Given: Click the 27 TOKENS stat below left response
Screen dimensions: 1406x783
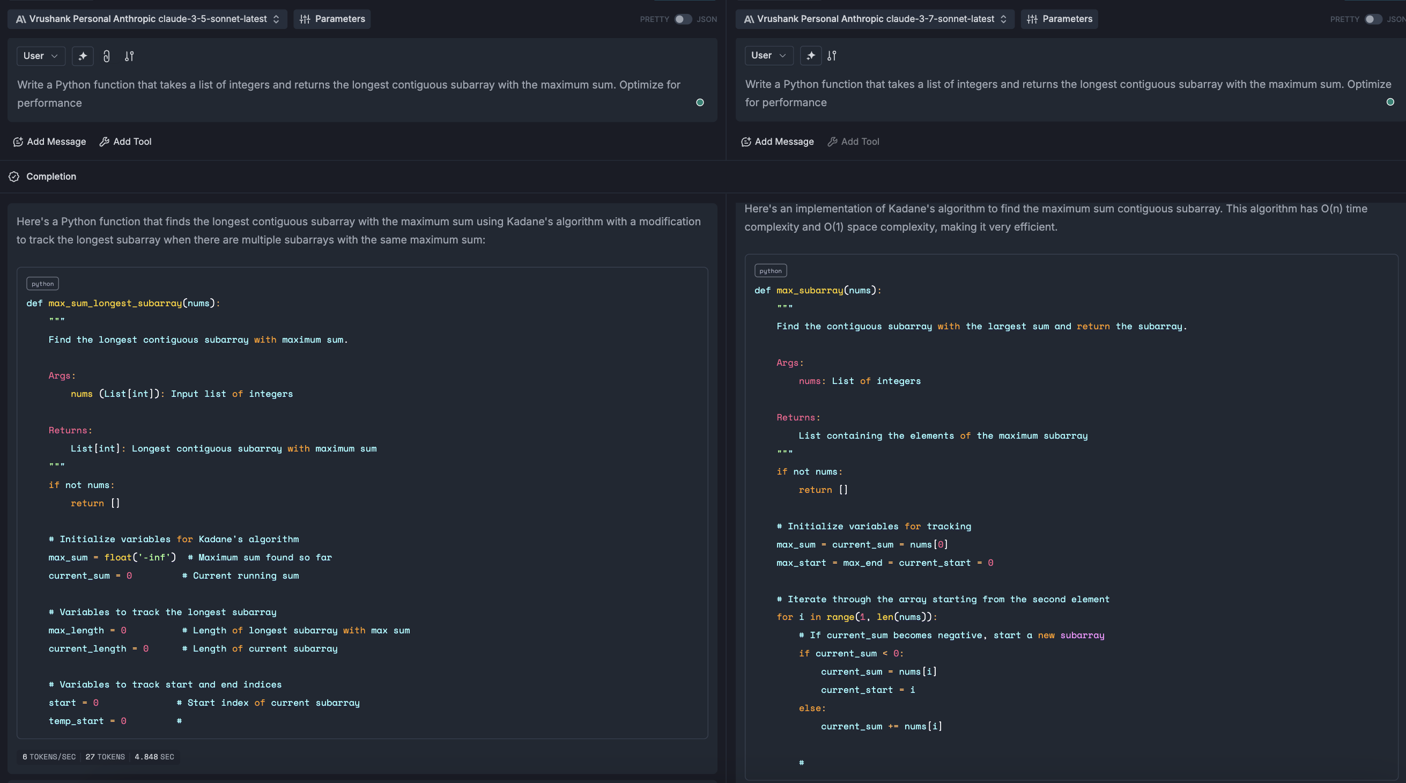Looking at the screenshot, I should pos(105,757).
